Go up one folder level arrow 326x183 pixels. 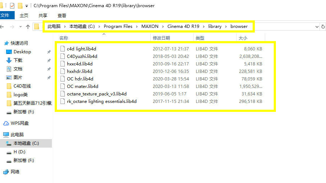pyautogui.click(x=28, y=26)
